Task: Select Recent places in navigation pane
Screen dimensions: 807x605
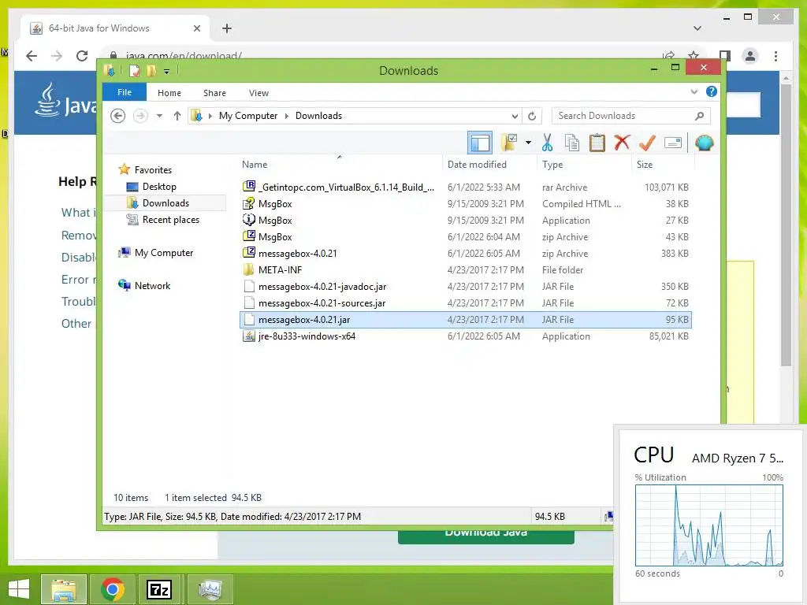Action: tap(170, 220)
